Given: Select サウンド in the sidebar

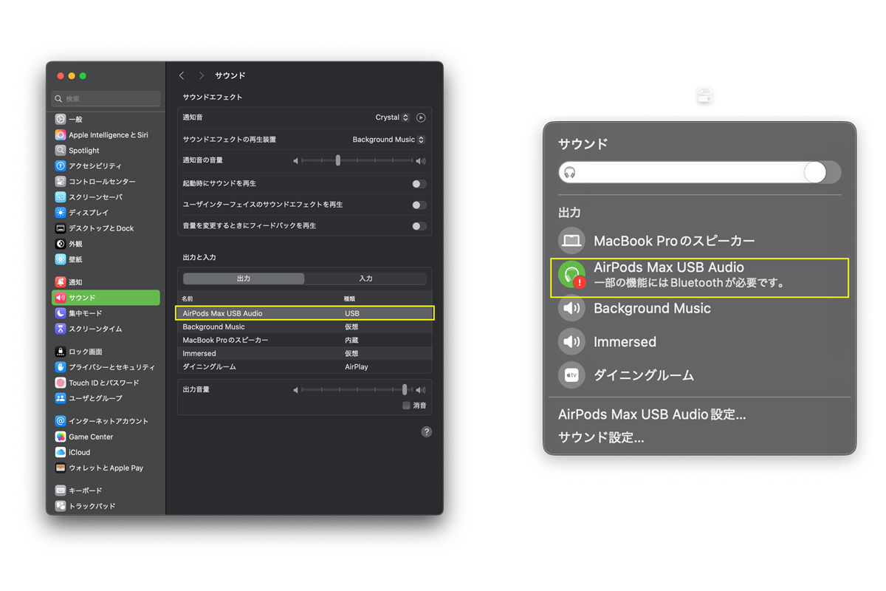Looking at the screenshot, I should click(x=106, y=298).
